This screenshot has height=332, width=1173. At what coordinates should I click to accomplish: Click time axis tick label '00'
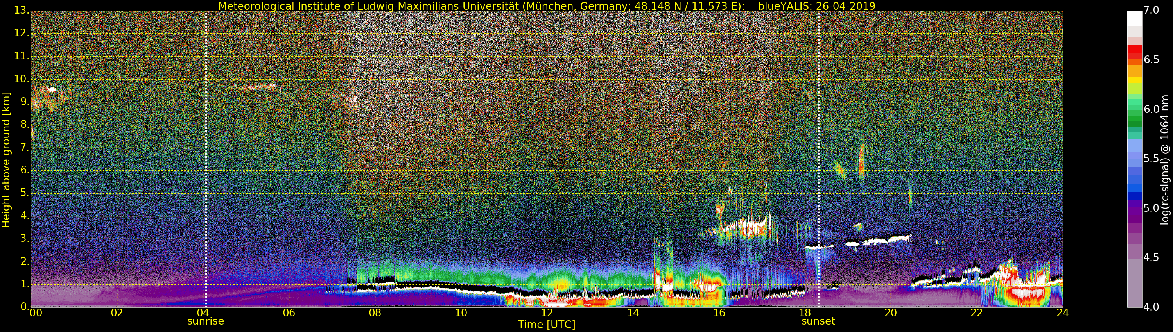(x=36, y=312)
